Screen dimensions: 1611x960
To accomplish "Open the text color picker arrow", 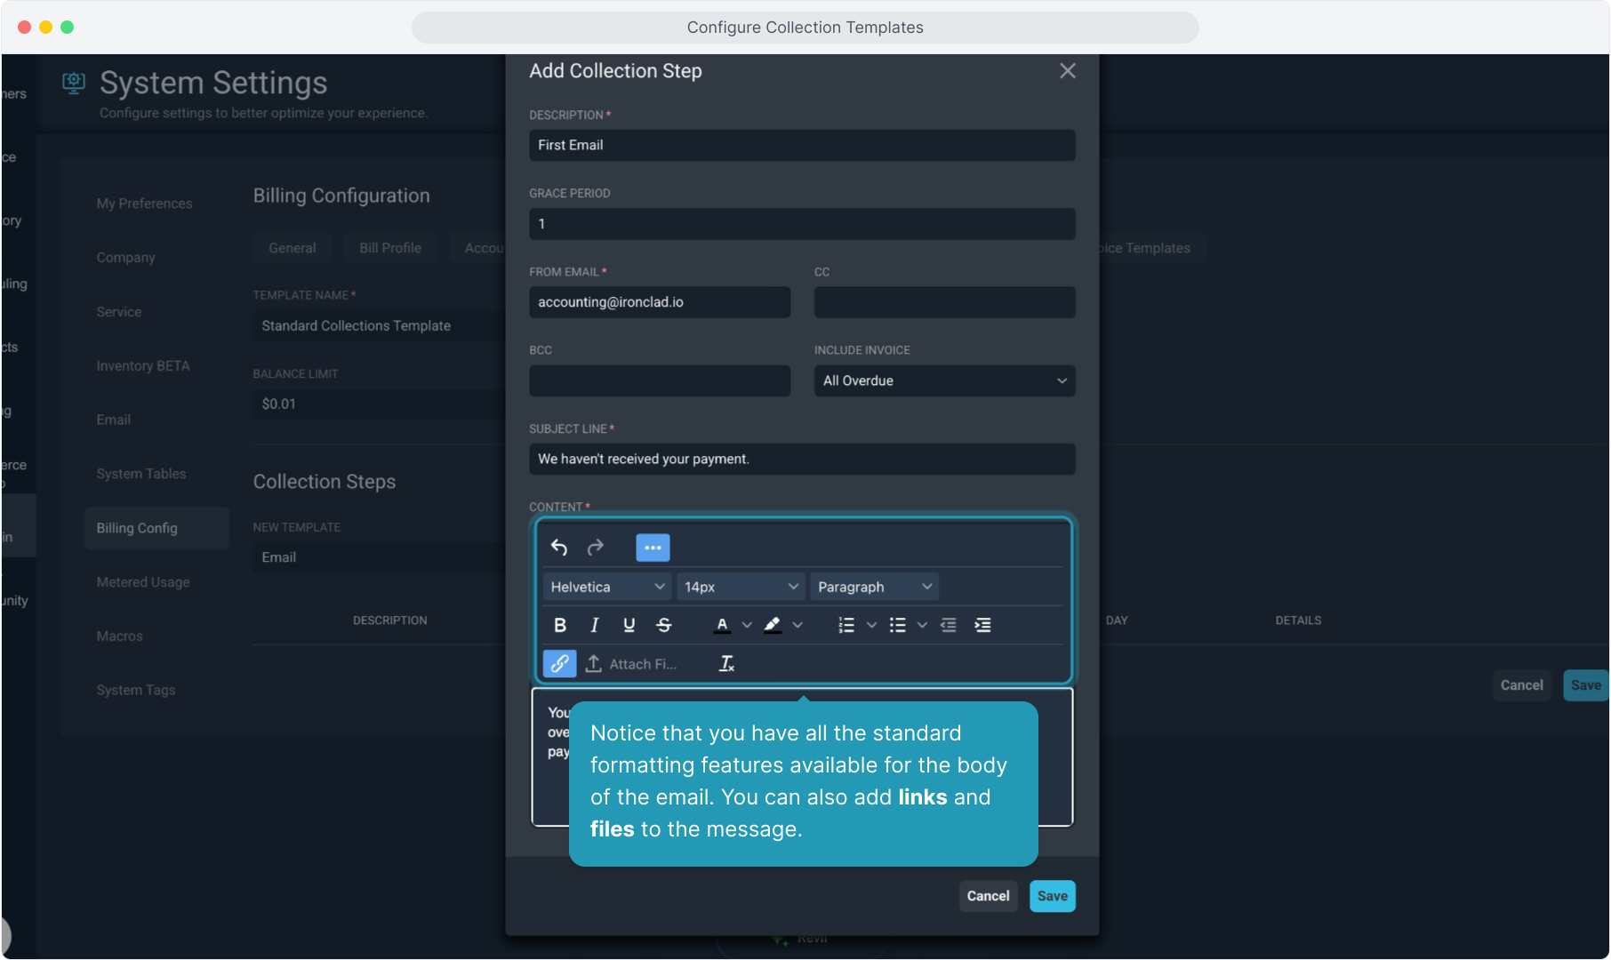I will click(747, 625).
